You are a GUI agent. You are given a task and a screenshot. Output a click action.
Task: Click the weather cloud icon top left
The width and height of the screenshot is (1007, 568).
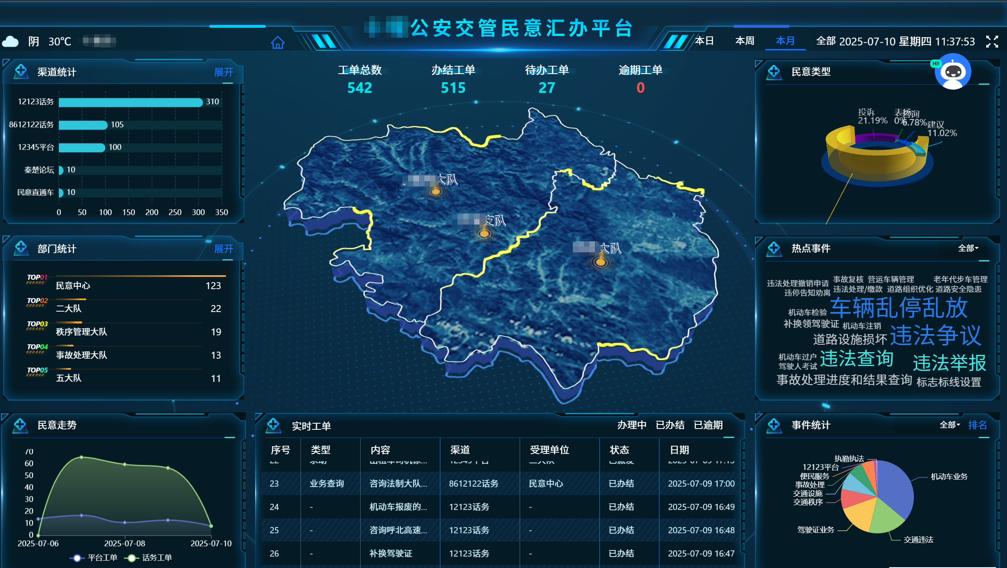click(11, 41)
